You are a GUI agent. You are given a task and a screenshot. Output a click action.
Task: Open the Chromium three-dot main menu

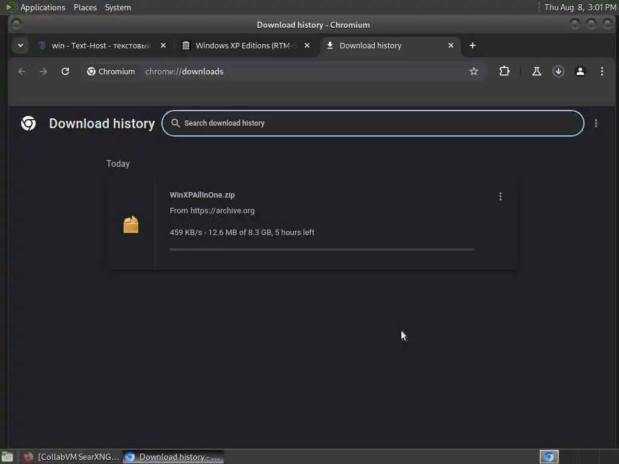tap(601, 71)
